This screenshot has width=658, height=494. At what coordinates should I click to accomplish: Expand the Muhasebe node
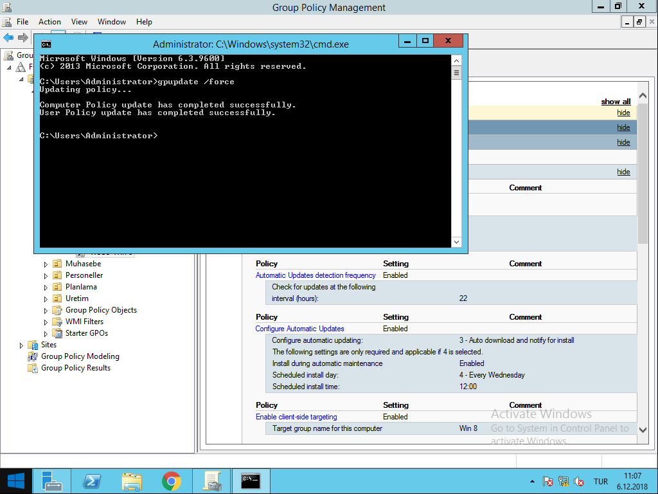click(x=46, y=264)
